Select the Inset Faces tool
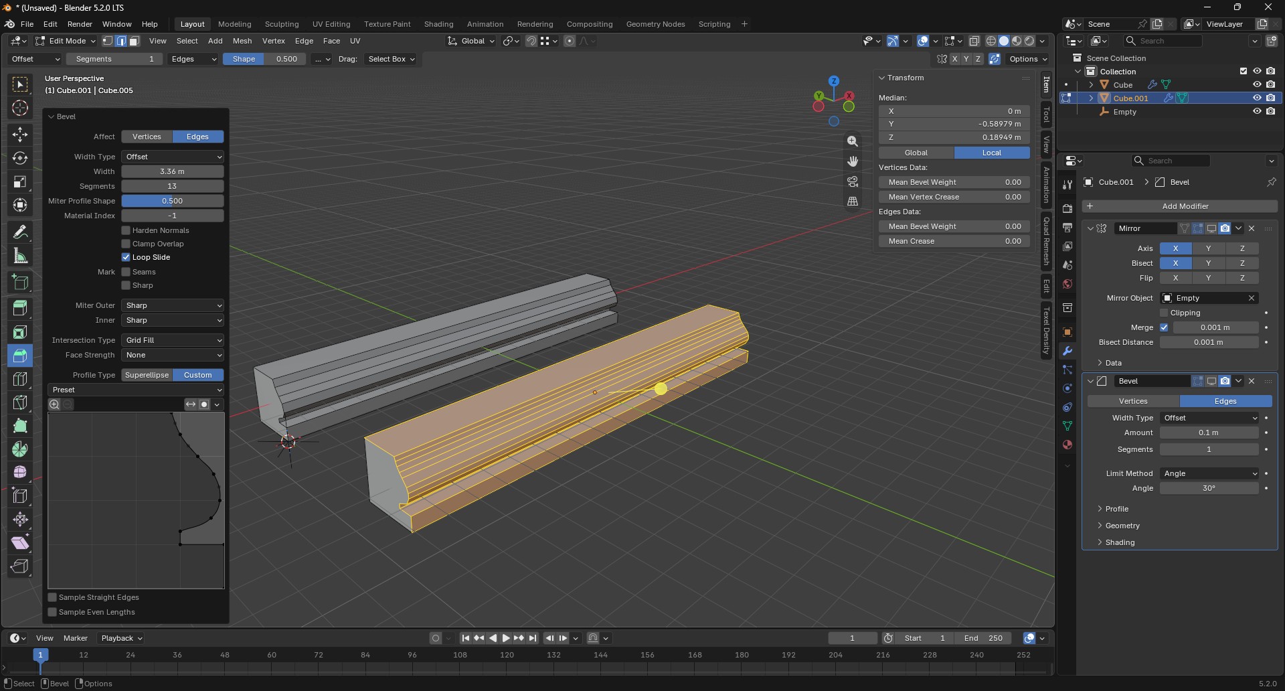 [x=20, y=332]
